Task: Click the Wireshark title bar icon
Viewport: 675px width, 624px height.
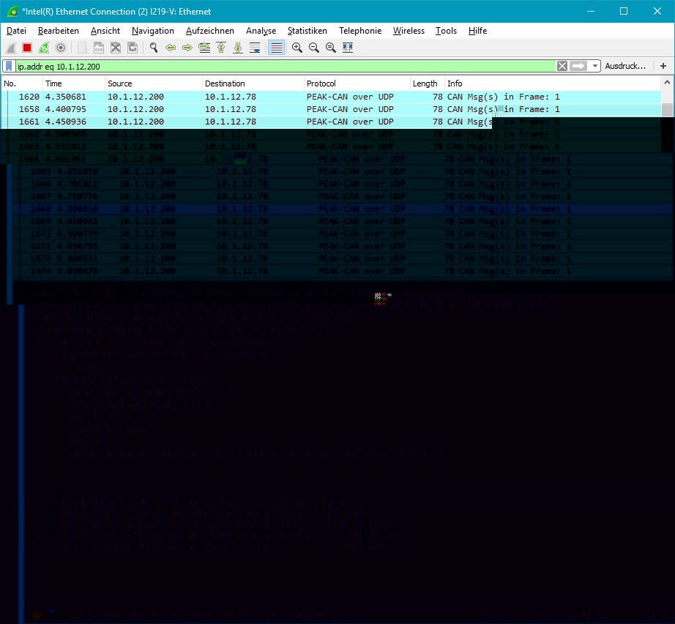Action: pyautogui.click(x=12, y=12)
